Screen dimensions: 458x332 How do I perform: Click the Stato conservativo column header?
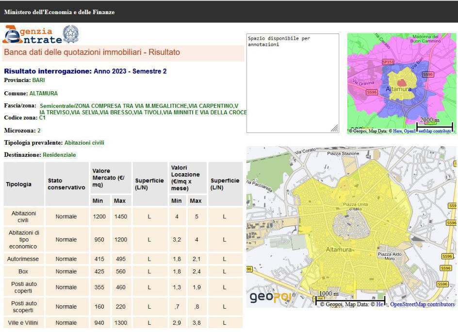click(x=66, y=184)
